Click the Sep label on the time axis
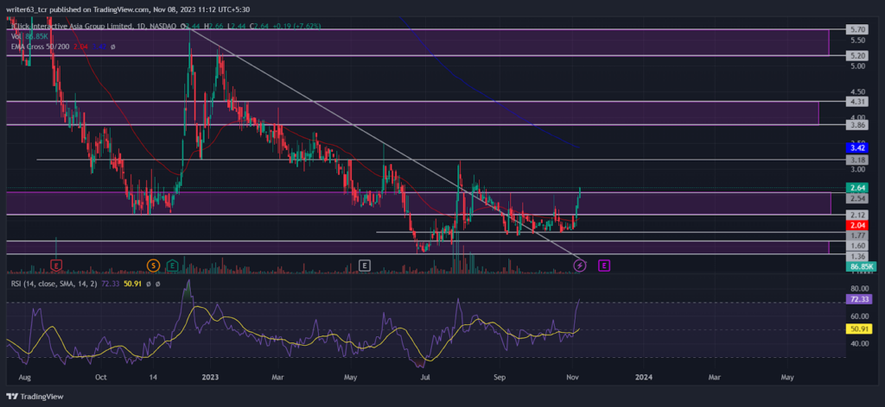Viewport: 885px width, 407px height. point(499,376)
